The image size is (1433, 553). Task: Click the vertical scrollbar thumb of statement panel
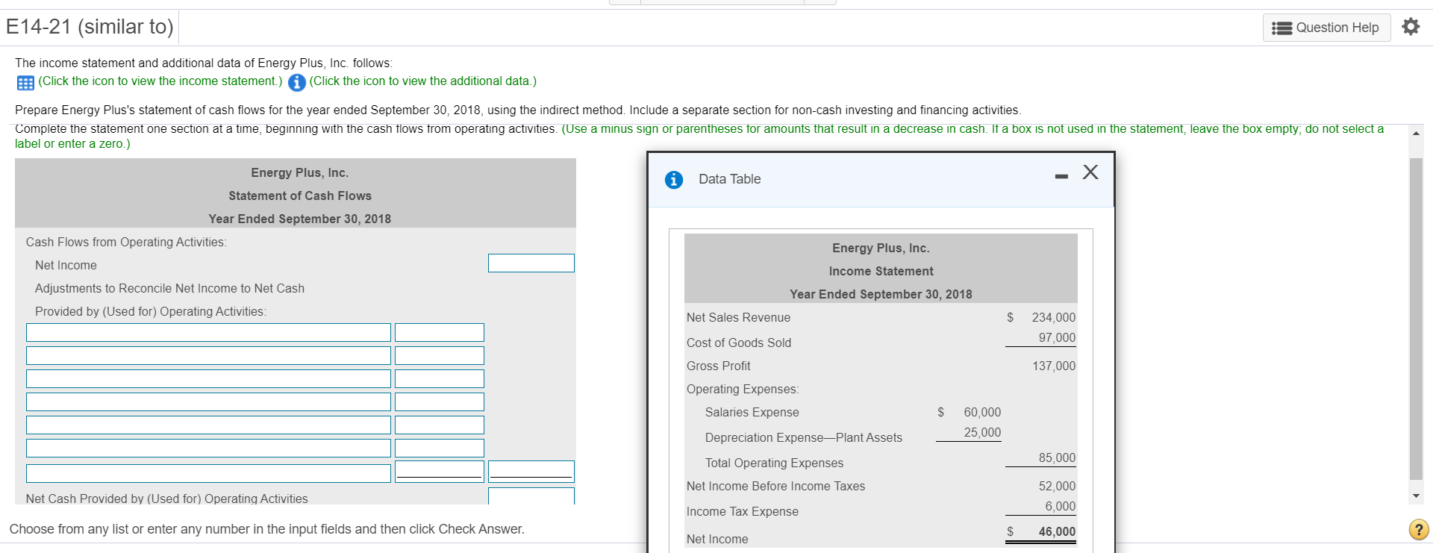[1416, 319]
